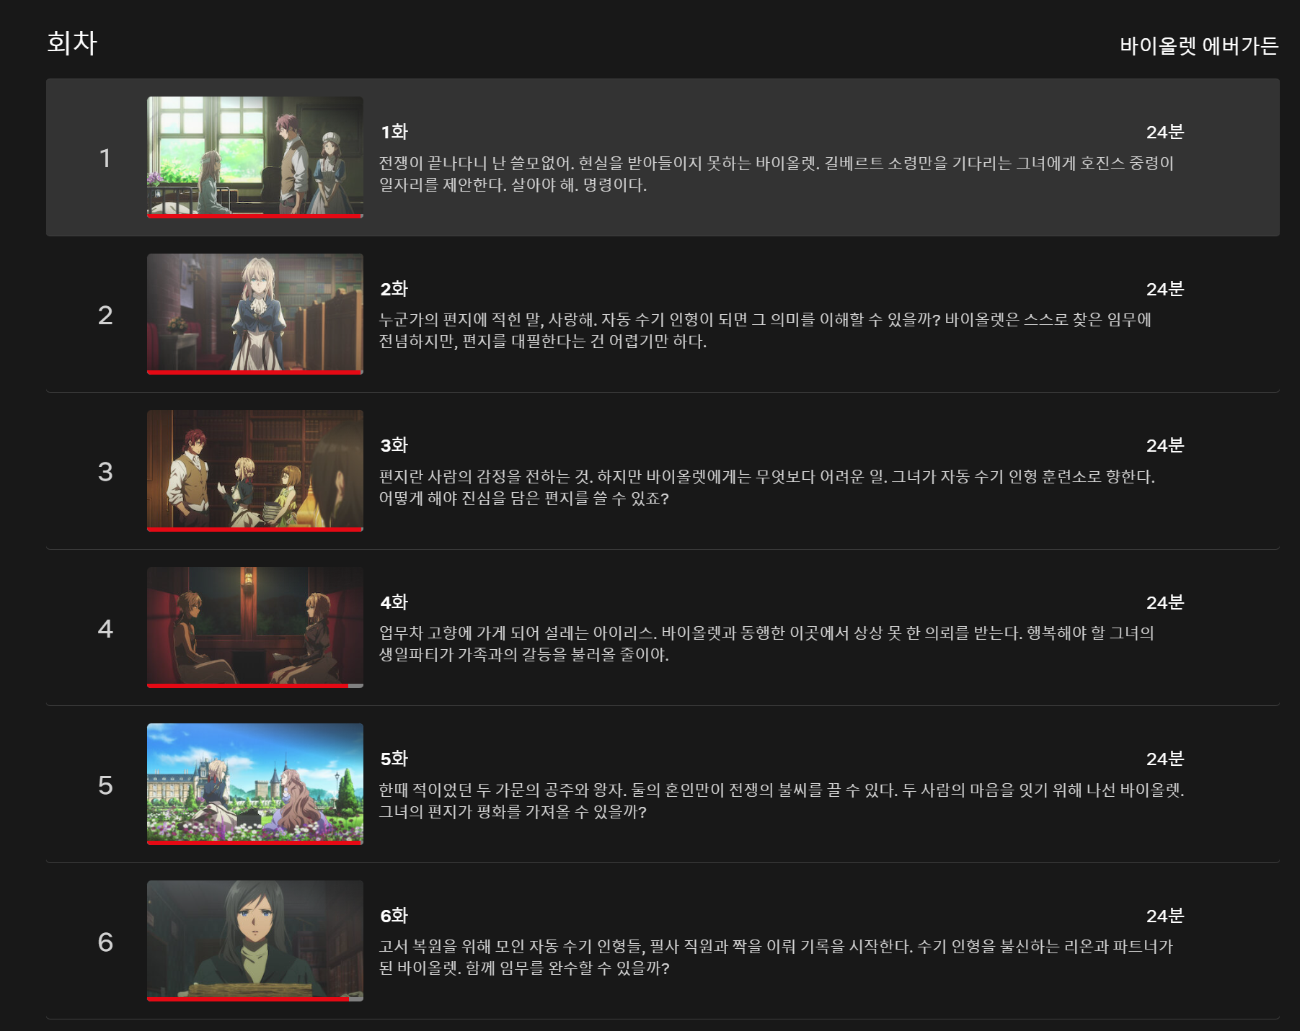
Task: Click episode 6 description about 리온
Action: tap(776, 957)
